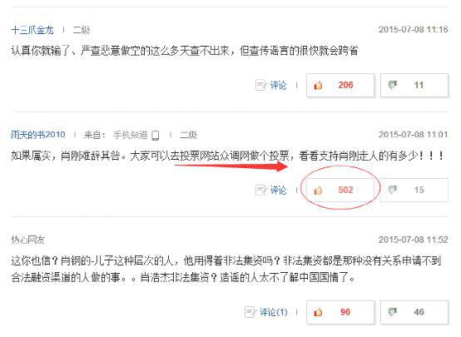
Task: Click comment icon beside 评论(1)
Action: click(250, 312)
